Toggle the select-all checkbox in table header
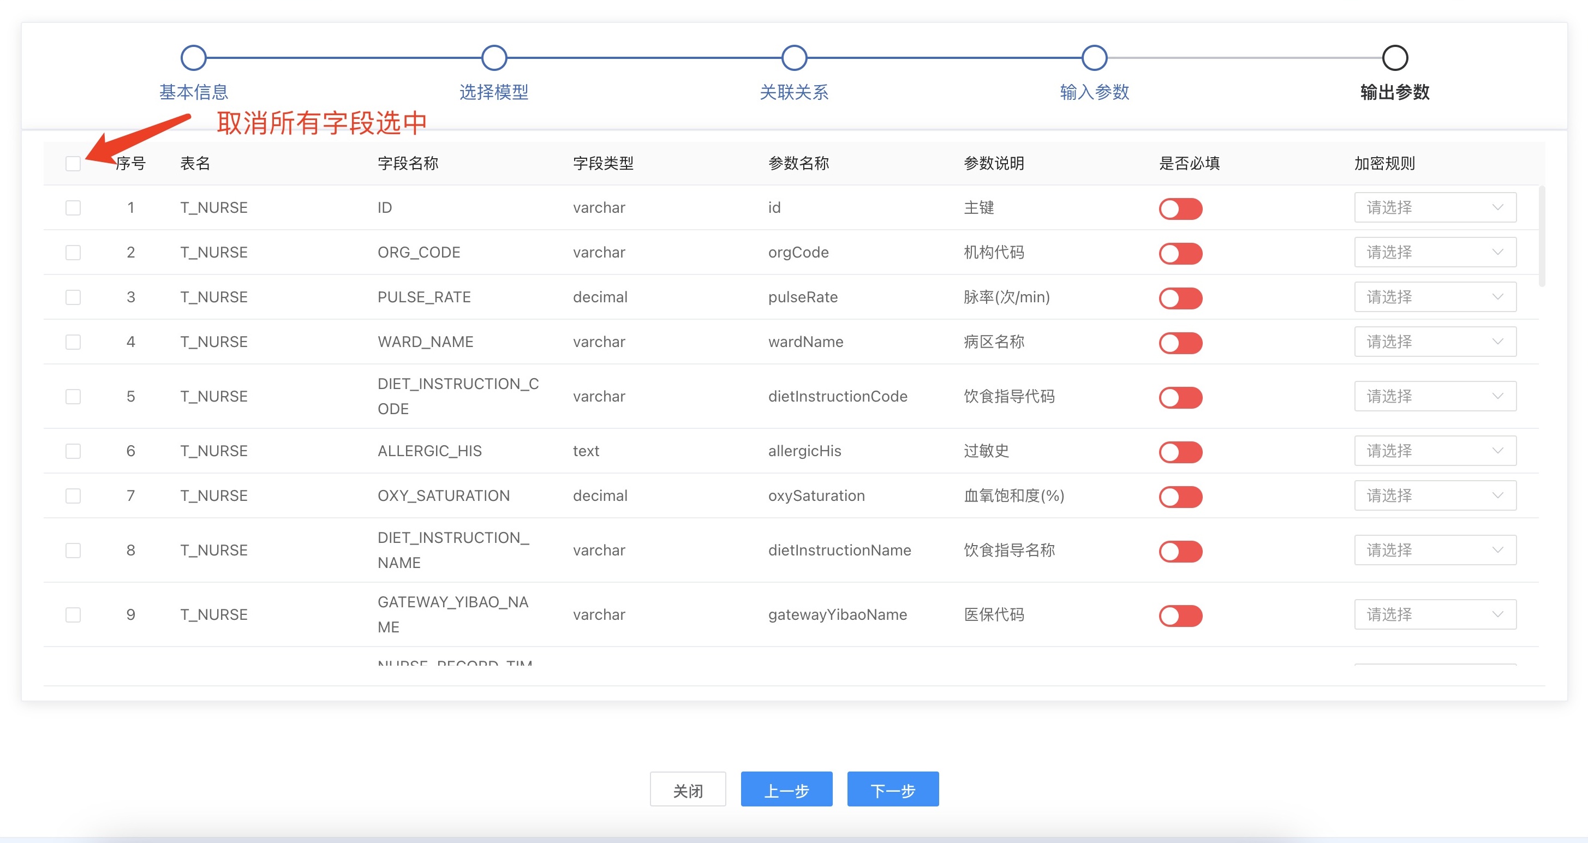The width and height of the screenshot is (1588, 843). tap(73, 163)
